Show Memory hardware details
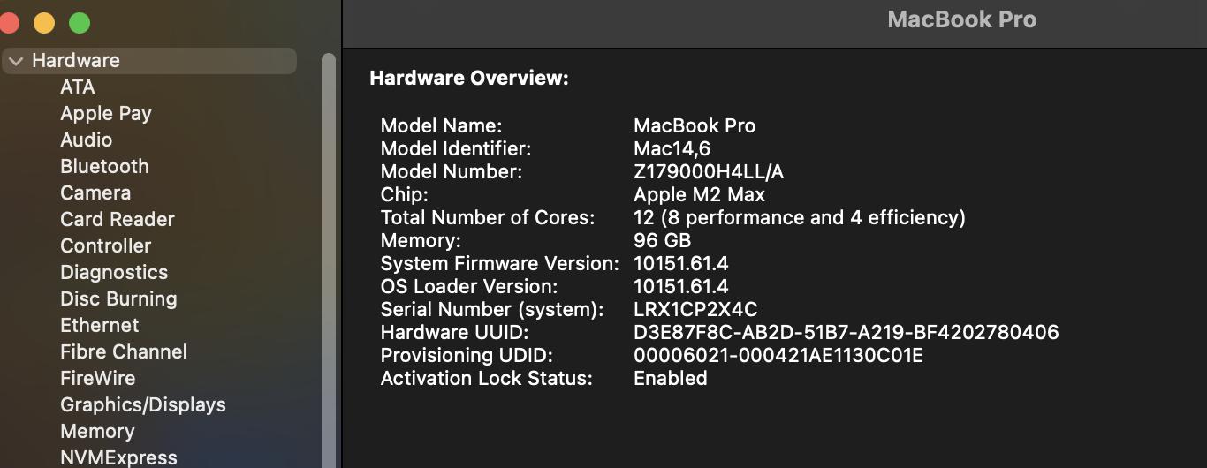1207x468 pixels. point(97,432)
